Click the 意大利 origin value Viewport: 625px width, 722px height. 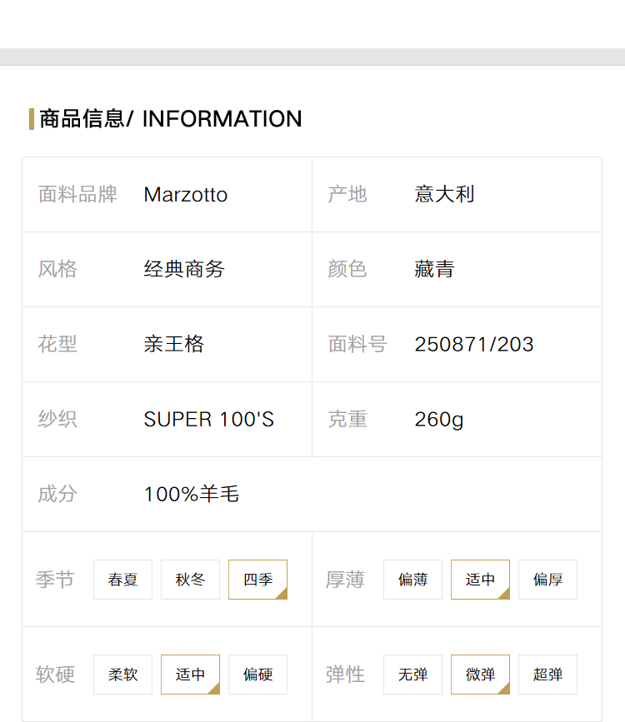(x=445, y=194)
